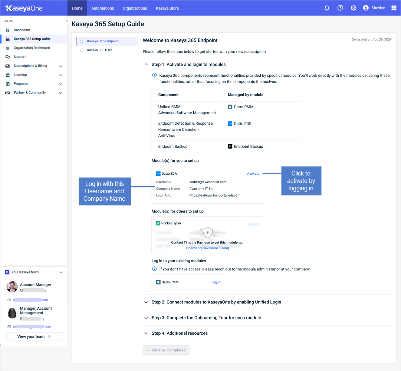Open the notifications bell icon

(x=327, y=8)
